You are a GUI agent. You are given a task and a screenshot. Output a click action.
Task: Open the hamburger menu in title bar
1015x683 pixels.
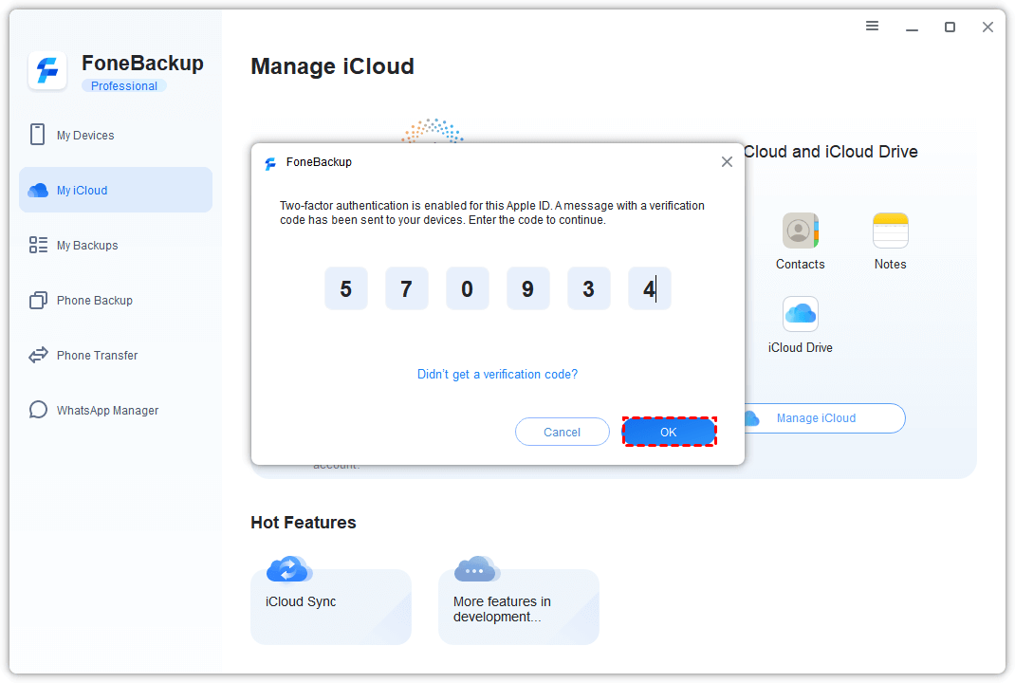872,26
